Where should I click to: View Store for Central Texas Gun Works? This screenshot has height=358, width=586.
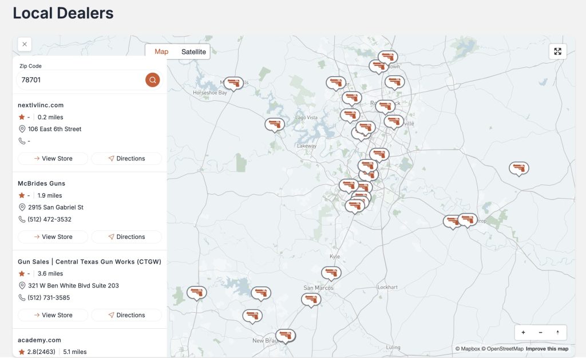[x=53, y=315]
